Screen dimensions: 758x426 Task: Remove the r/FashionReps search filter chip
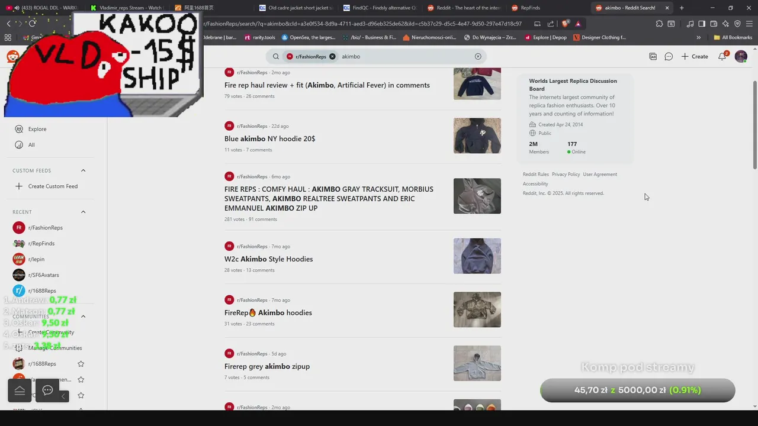pyautogui.click(x=332, y=56)
